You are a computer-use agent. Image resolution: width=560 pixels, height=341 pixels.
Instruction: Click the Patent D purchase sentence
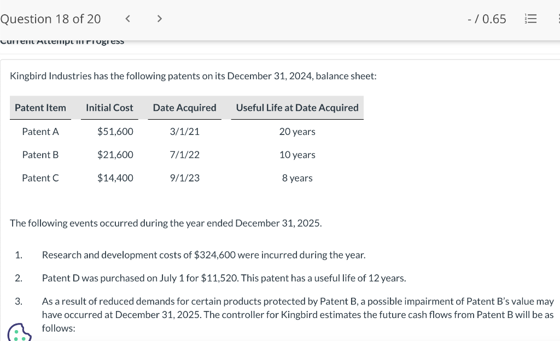click(x=224, y=278)
